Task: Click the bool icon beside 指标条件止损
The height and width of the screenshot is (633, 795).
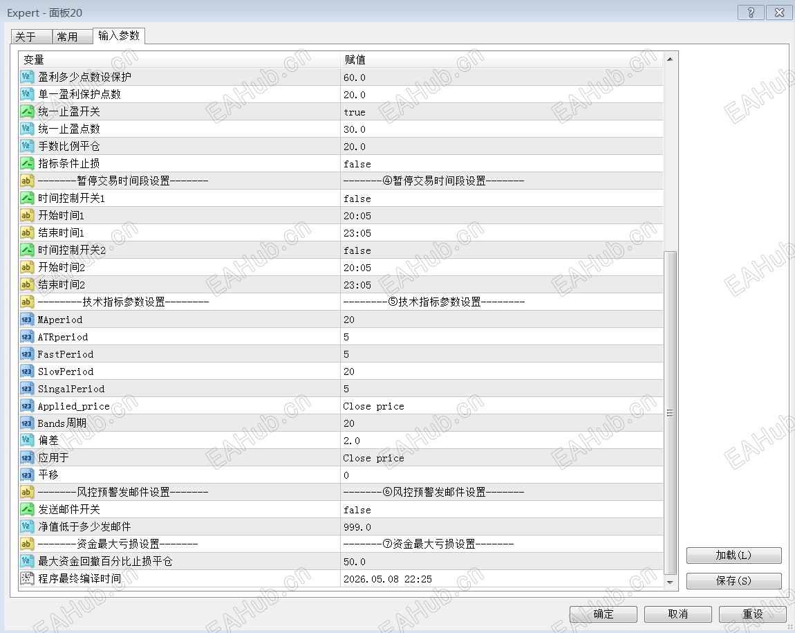Action: (26, 163)
